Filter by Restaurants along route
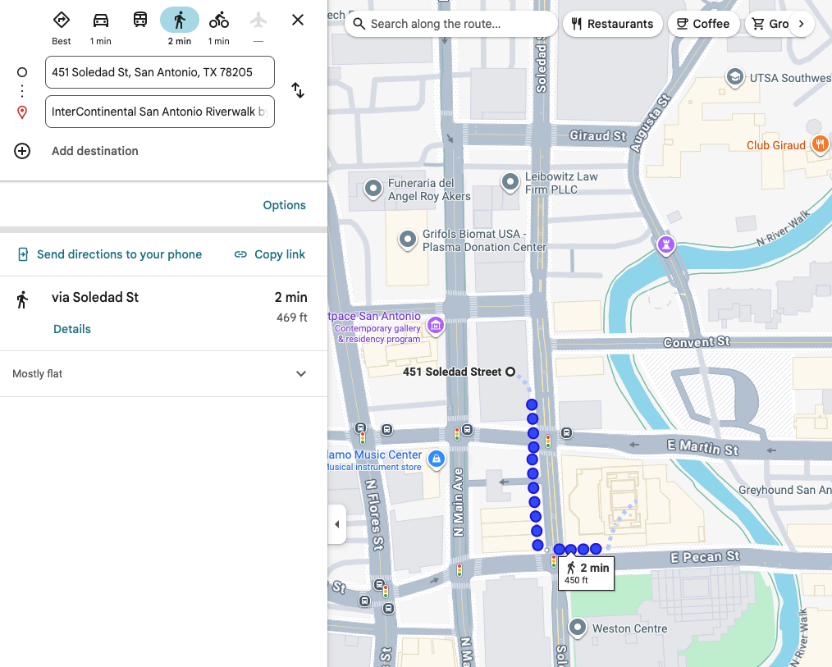The image size is (832, 667). [x=612, y=24]
